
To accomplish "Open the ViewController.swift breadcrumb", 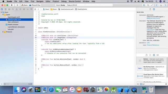I will click(66, 9).
